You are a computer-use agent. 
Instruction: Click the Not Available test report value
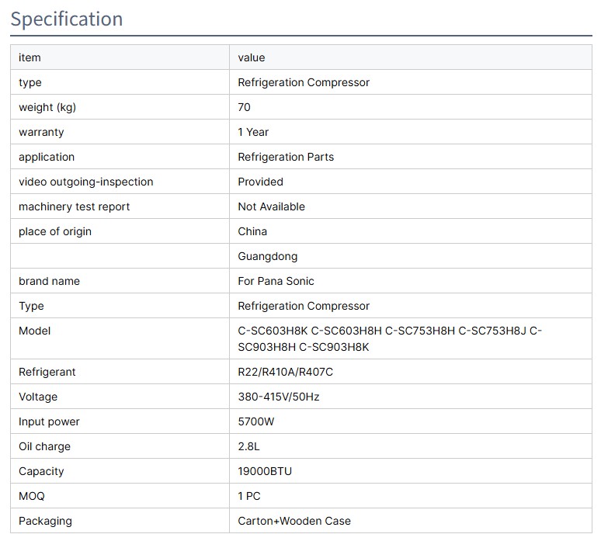[x=271, y=206]
